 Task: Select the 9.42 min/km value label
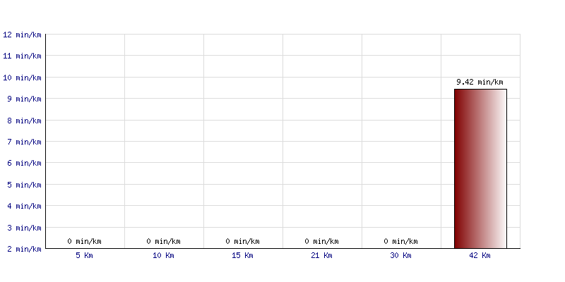(x=480, y=82)
